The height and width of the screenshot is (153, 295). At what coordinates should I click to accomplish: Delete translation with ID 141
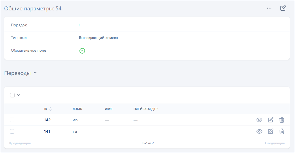(x=282, y=131)
